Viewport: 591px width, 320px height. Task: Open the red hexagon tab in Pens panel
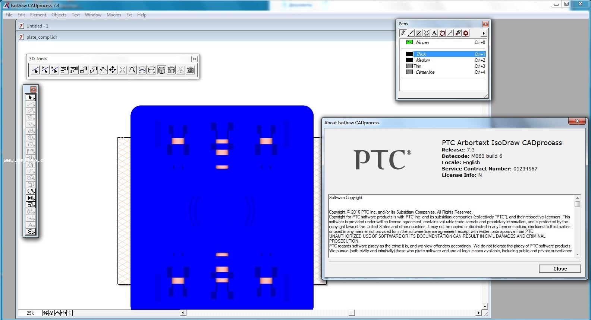(466, 33)
